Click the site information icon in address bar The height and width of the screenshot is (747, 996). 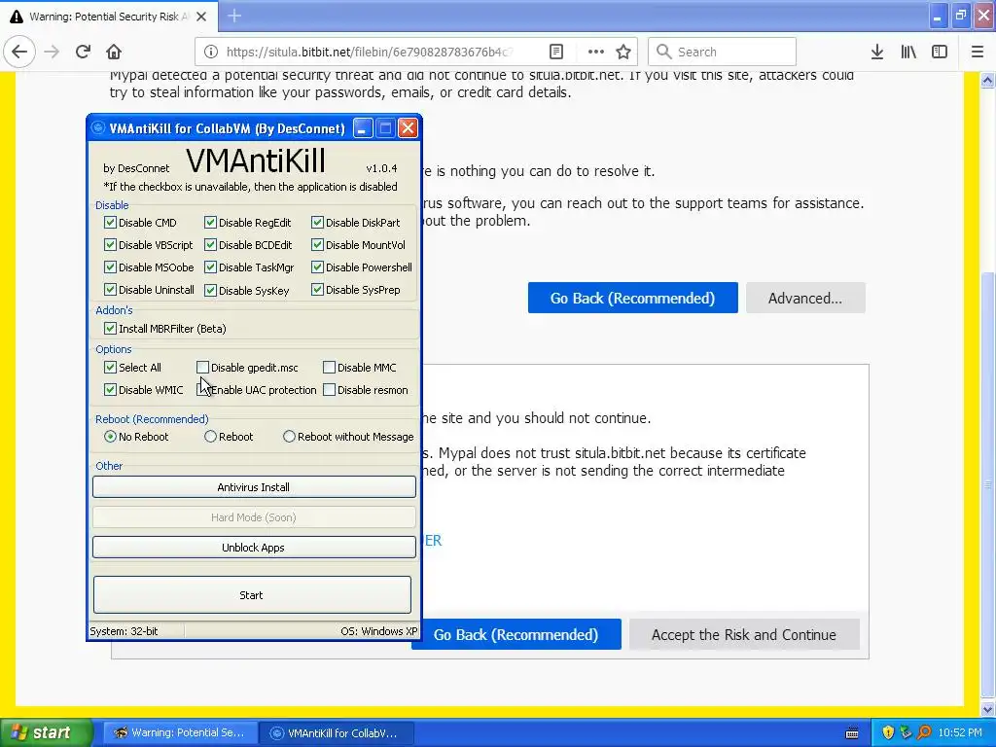(x=211, y=53)
